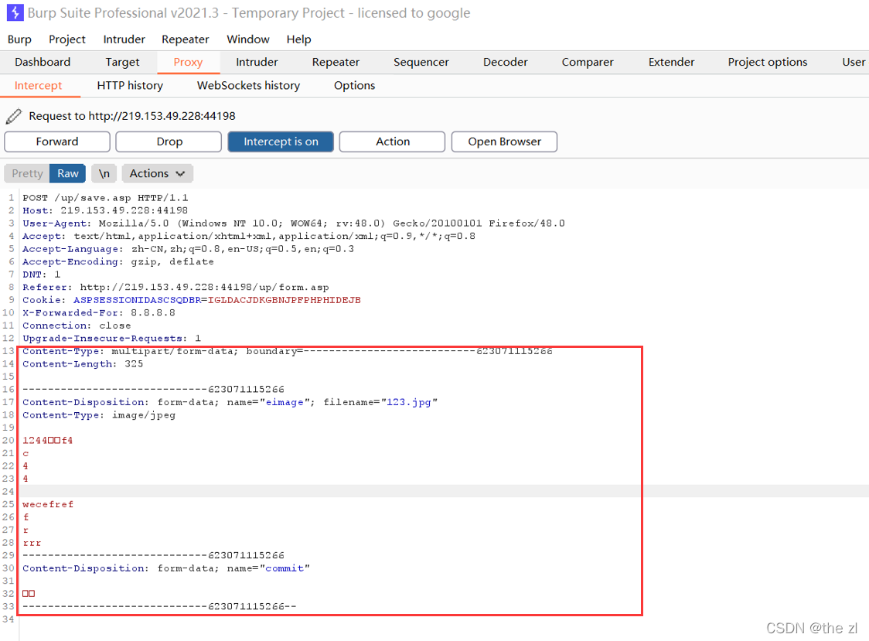The image size is (869, 641).
Task: Toggle the Intercept is on button
Action: click(281, 141)
